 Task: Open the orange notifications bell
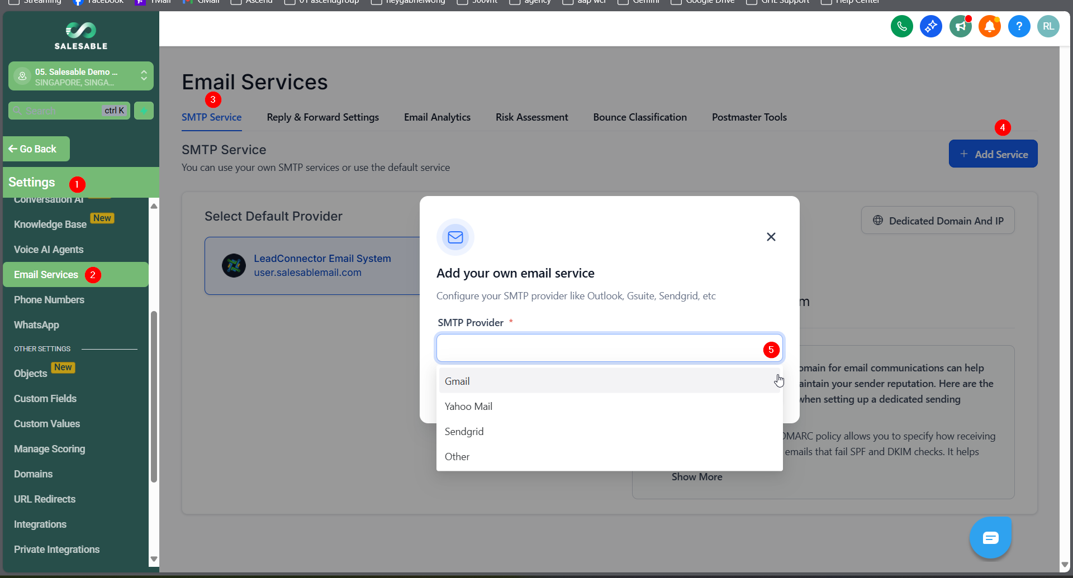[990, 26]
